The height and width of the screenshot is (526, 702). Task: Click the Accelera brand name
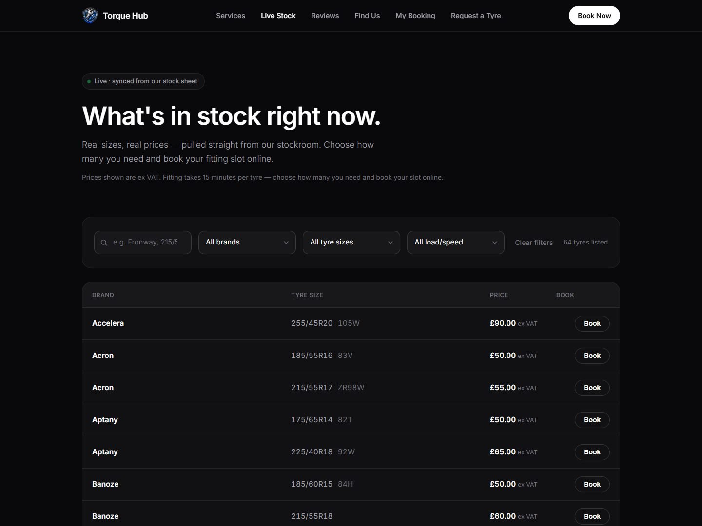coord(108,323)
